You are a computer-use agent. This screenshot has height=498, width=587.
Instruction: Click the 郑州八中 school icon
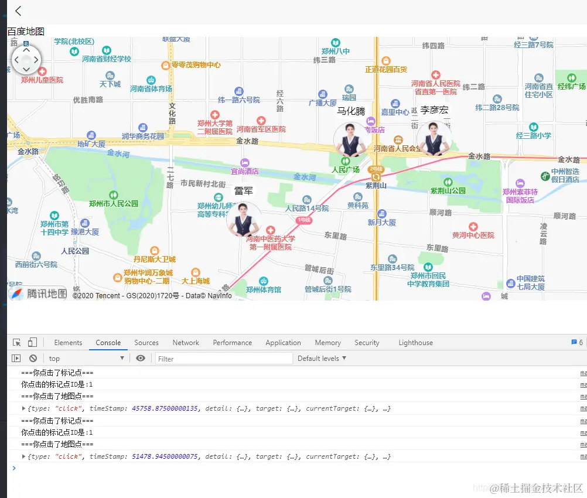(336, 43)
